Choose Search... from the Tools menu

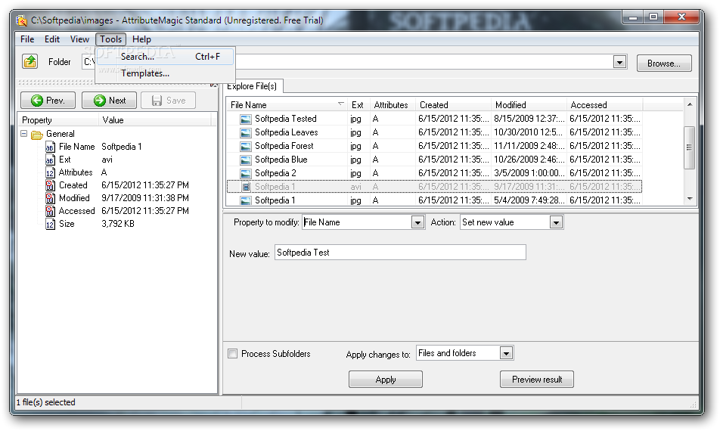pyautogui.click(x=166, y=57)
